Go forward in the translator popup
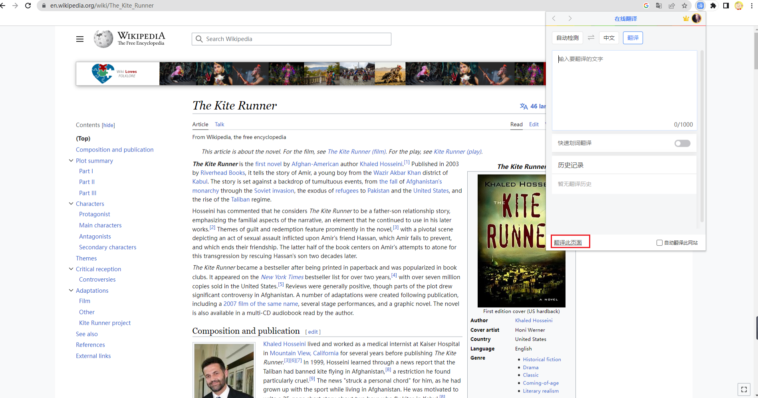The image size is (758, 398). (x=570, y=18)
